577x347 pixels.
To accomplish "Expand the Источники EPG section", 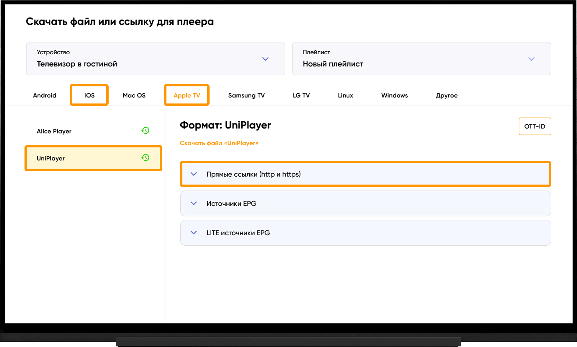I will click(x=365, y=203).
